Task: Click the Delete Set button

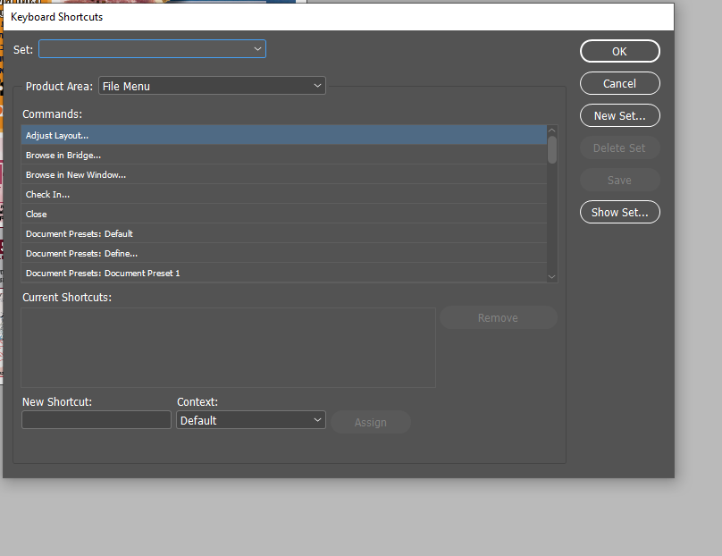Action: 620,147
